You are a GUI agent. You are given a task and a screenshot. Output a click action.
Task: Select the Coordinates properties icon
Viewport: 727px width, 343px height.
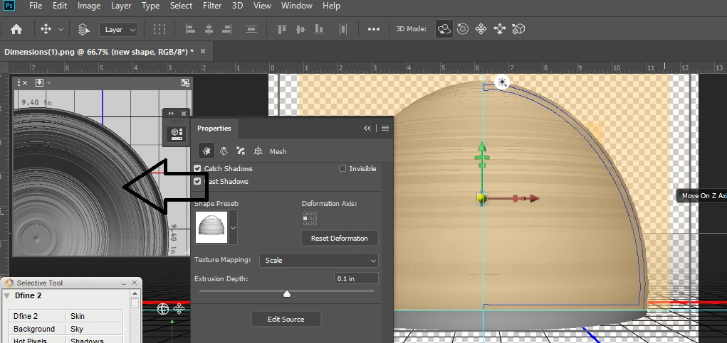(x=258, y=151)
